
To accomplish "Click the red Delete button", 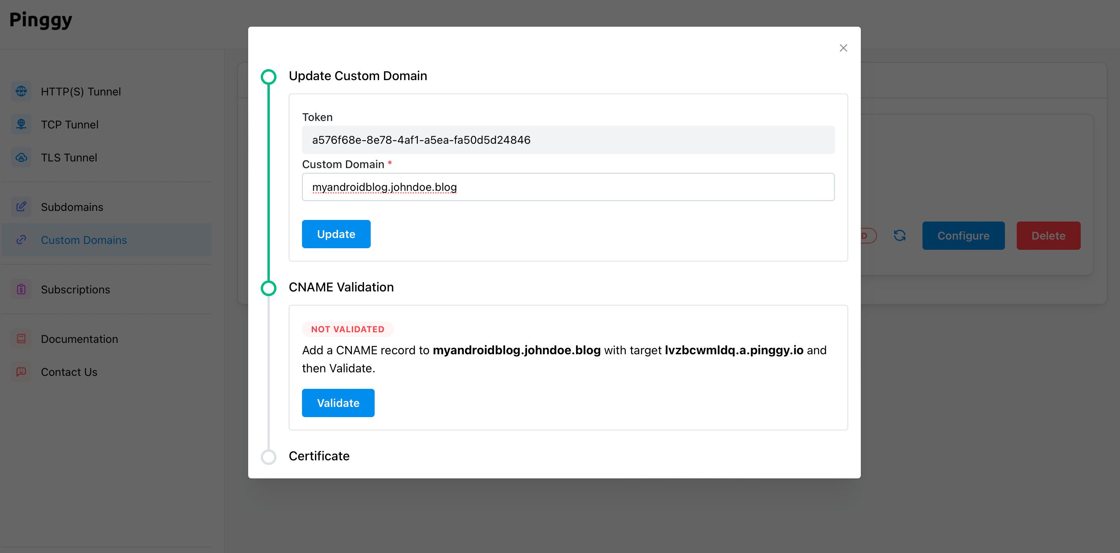I will 1048,236.
